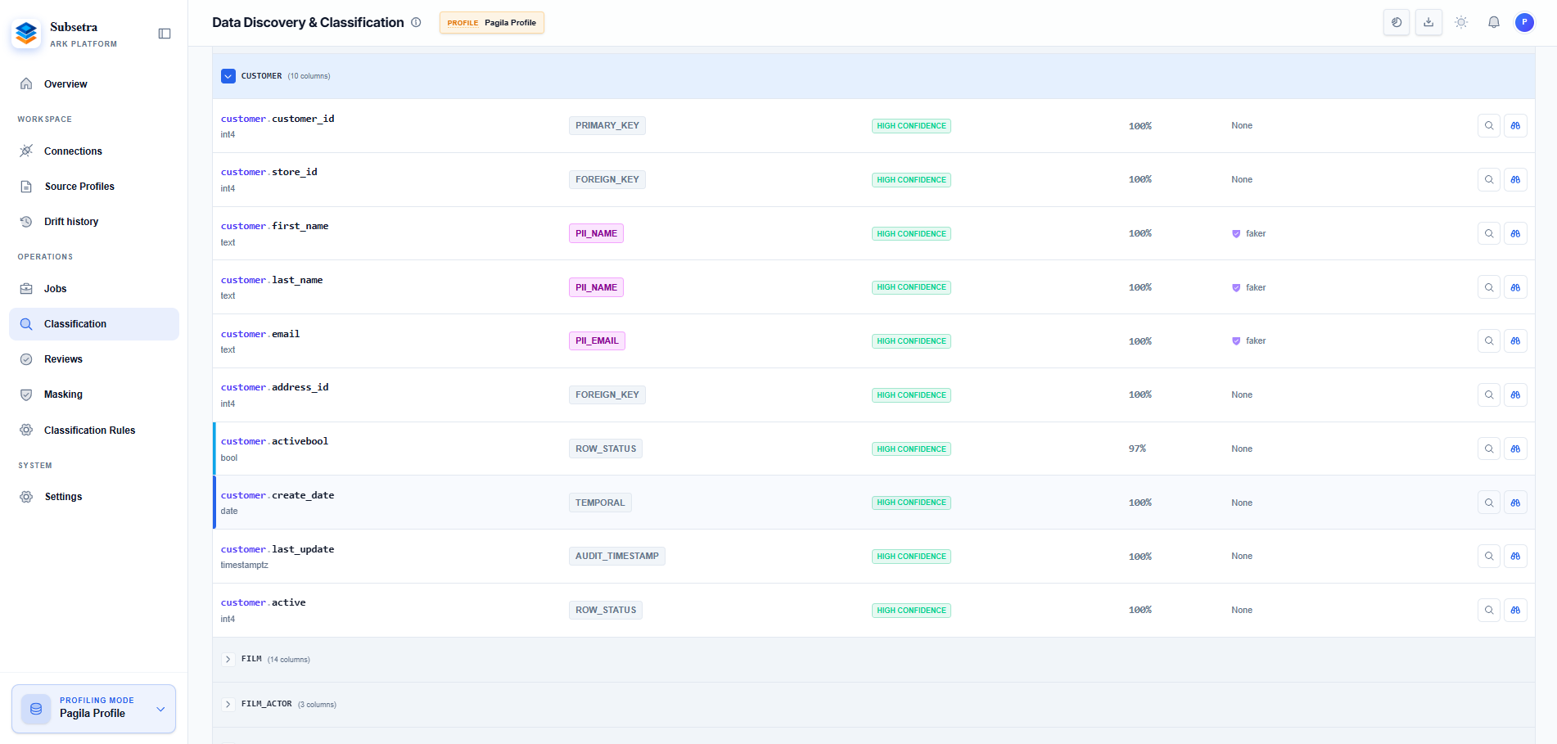Click the PII_NAME tag for last_name
Viewport: 1557px width, 744px height.
596,287
